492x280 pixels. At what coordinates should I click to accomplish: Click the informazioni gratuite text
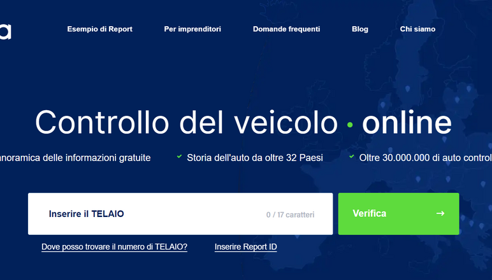click(108, 158)
